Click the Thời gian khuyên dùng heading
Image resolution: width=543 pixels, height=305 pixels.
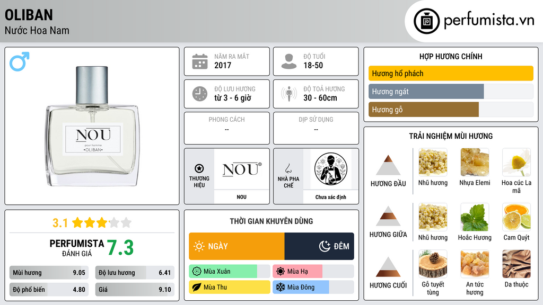tap(271, 221)
